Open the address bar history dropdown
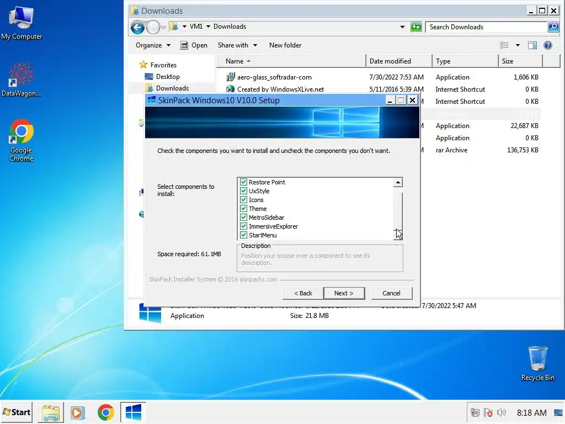 402,26
